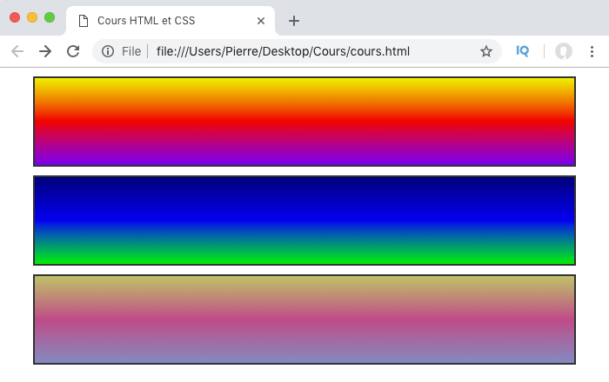Select the Cours HTML et CSS tab
Image resolution: width=609 pixels, height=382 pixels.
click(171, 21)
